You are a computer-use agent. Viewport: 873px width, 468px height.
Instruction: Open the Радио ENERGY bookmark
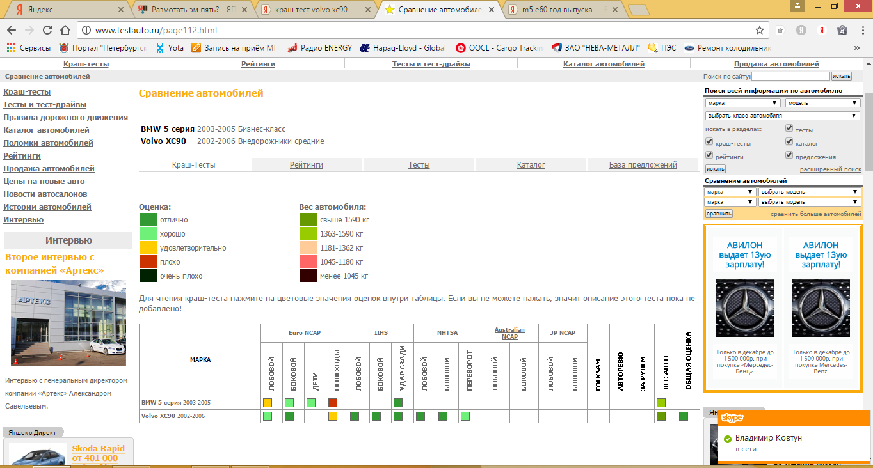click(x=319, y=47)
